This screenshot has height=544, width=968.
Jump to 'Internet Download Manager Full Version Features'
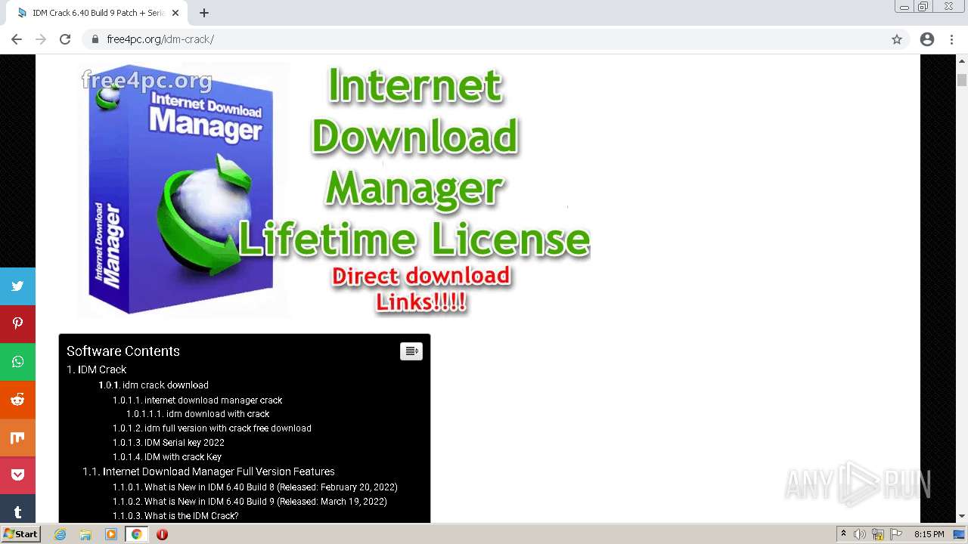(x=209, y=471)
